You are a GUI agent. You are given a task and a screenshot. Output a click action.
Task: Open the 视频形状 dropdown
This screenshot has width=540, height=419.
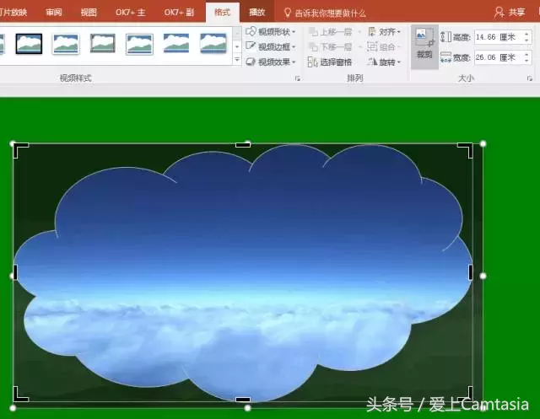coord(271,32)
